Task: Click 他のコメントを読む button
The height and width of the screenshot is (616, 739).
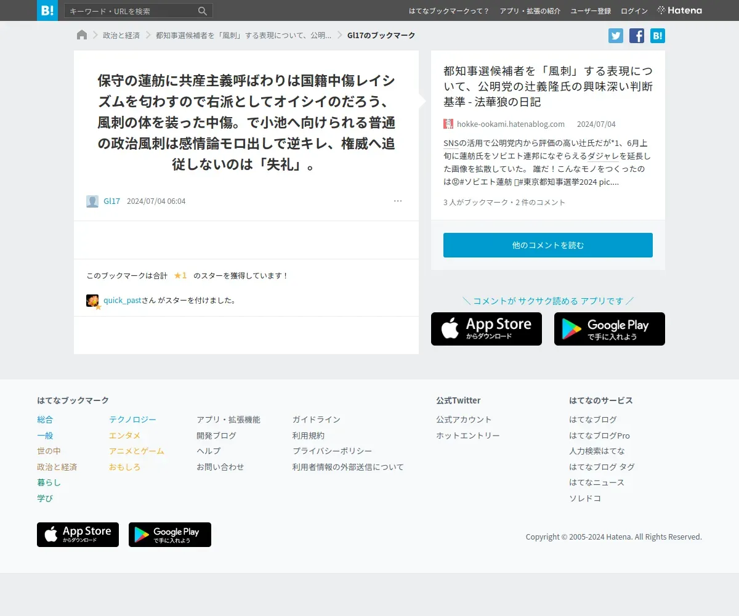Action: (x=548, y=245)
